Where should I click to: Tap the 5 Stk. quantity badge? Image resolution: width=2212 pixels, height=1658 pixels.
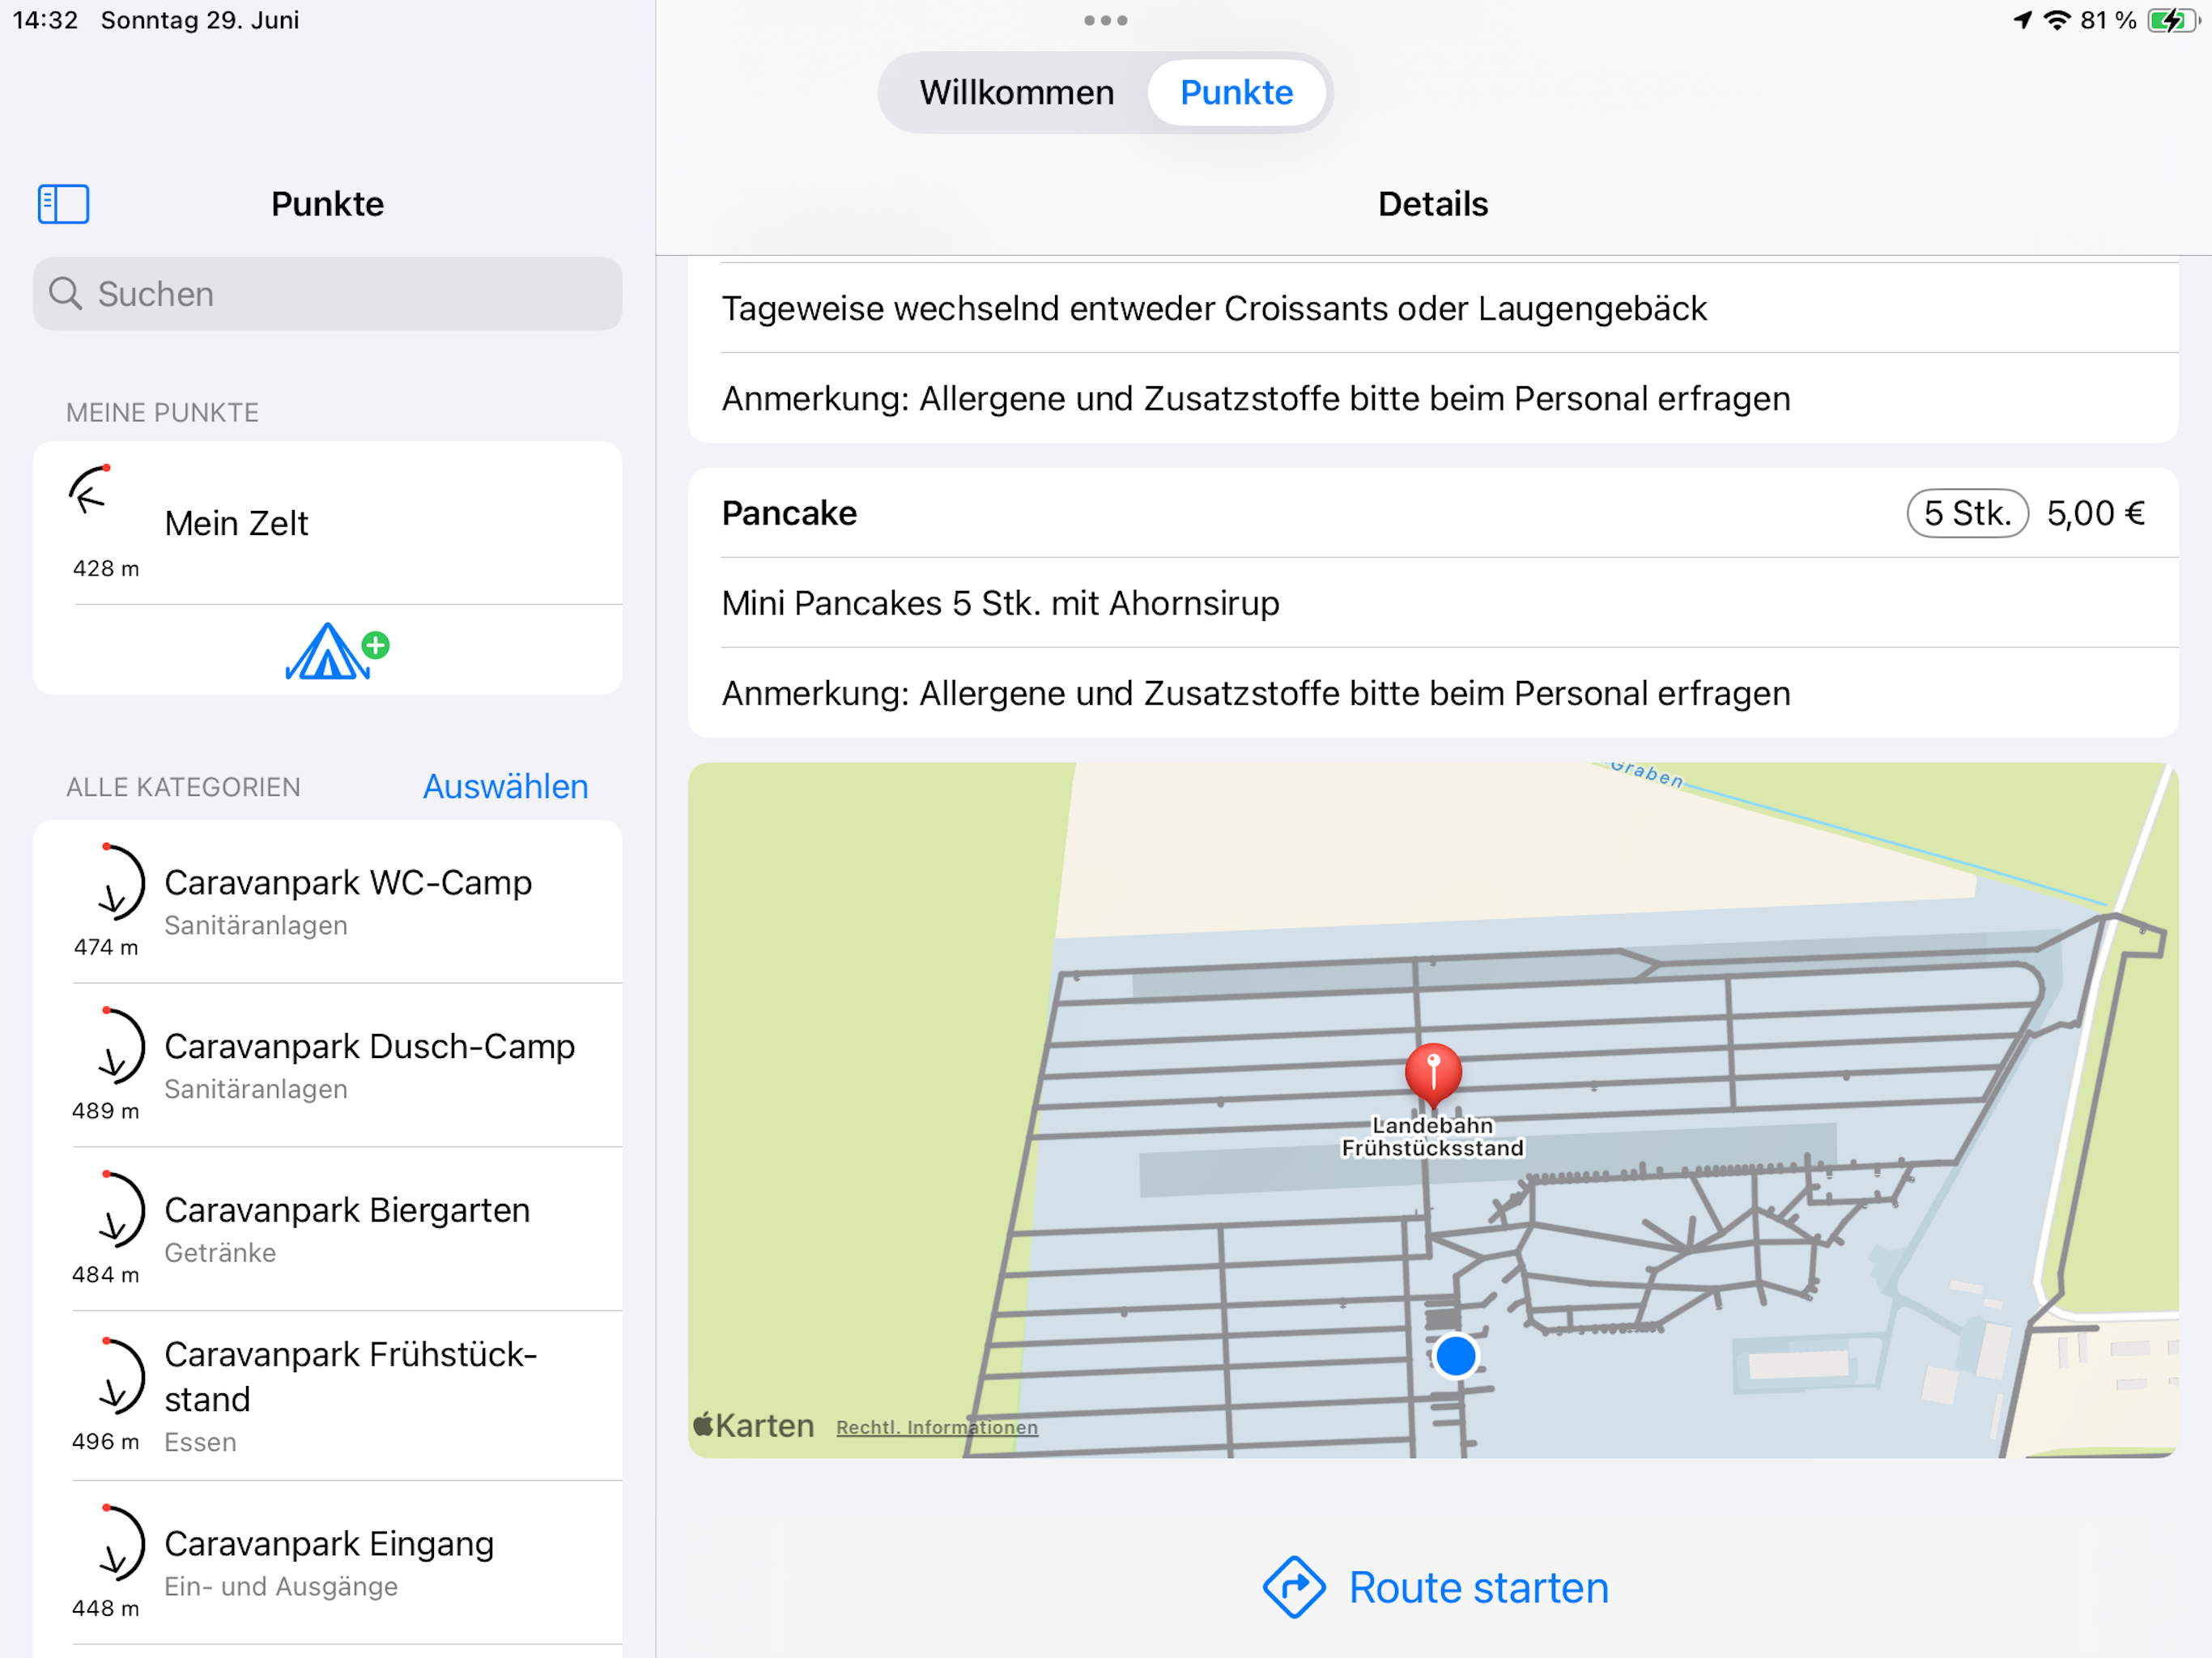1967,513
